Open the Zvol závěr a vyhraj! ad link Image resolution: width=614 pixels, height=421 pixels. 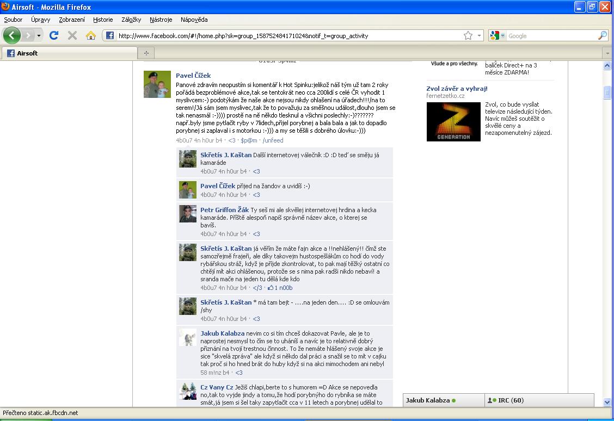(x=457, y=89)
